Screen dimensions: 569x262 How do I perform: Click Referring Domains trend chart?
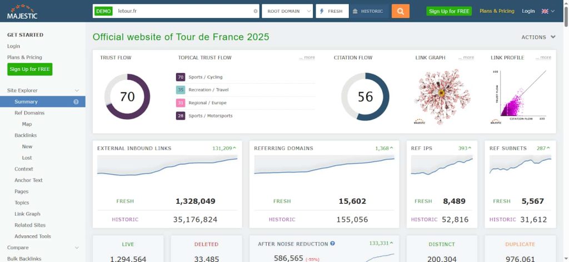pos(324,167)
